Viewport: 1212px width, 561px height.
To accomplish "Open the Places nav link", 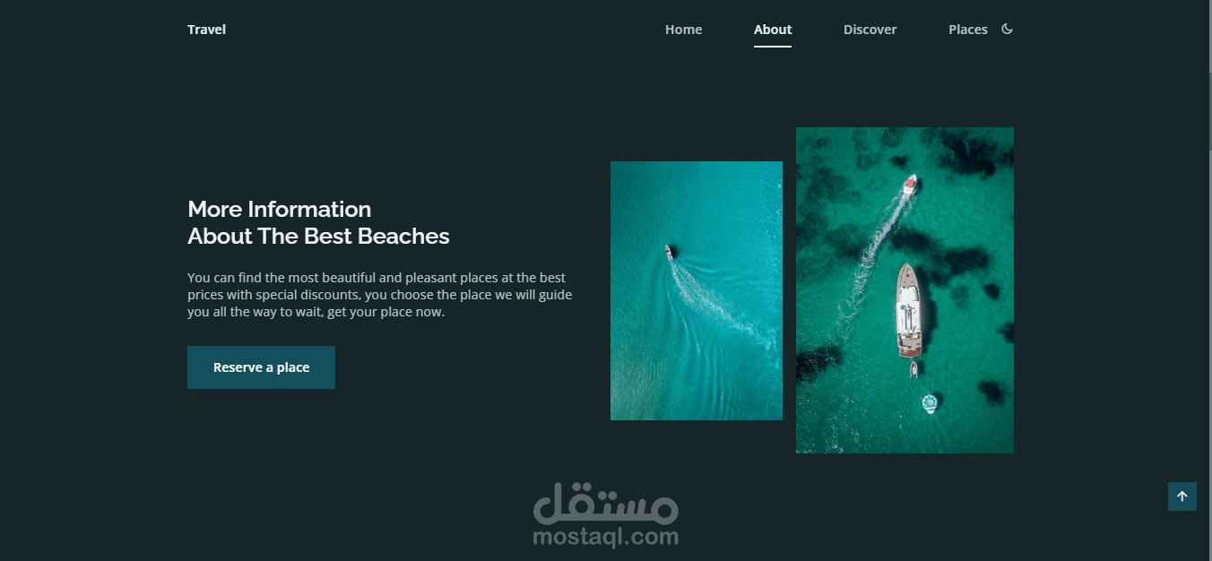I will pyautogui.click(x=968, y=30).
